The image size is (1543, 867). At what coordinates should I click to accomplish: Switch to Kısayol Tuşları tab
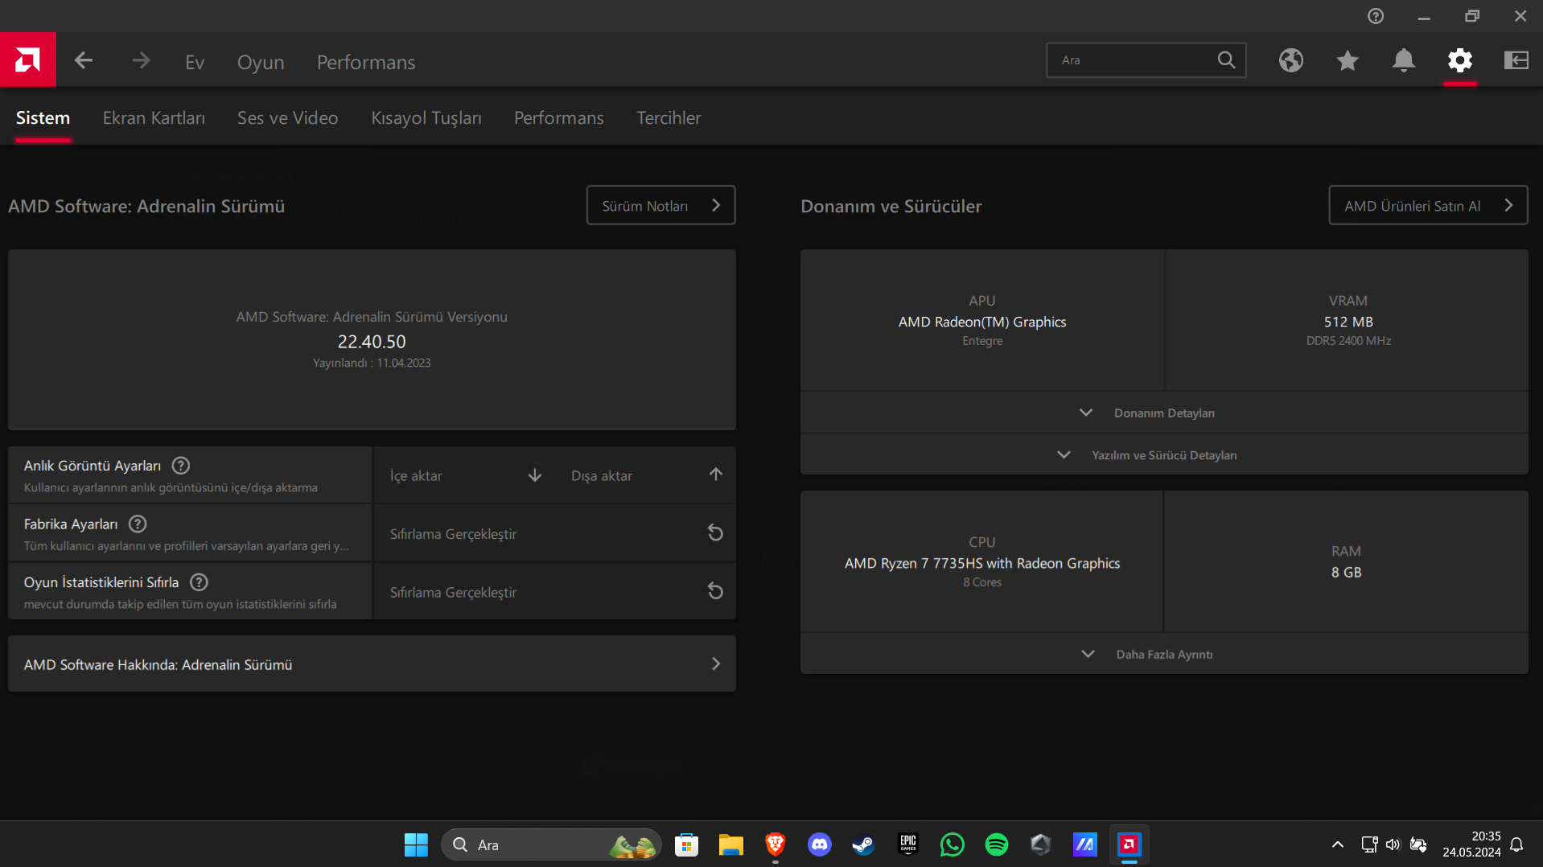pyautogui.click(x=426, y=118)
